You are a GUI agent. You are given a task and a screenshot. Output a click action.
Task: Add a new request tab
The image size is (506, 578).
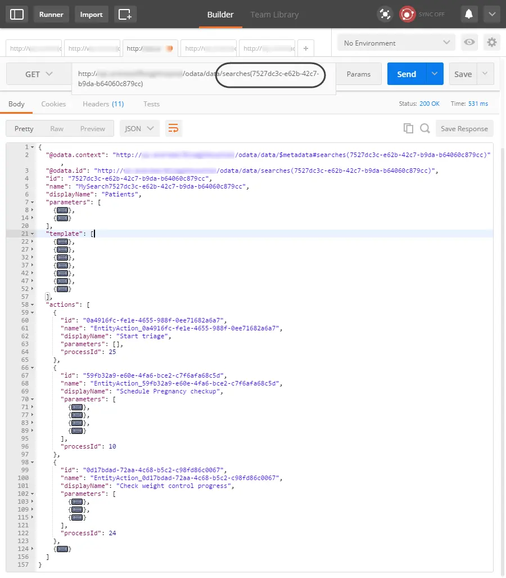click(306, 48)
